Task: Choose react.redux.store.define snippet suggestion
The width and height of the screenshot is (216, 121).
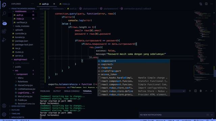Action: (134, 91)
